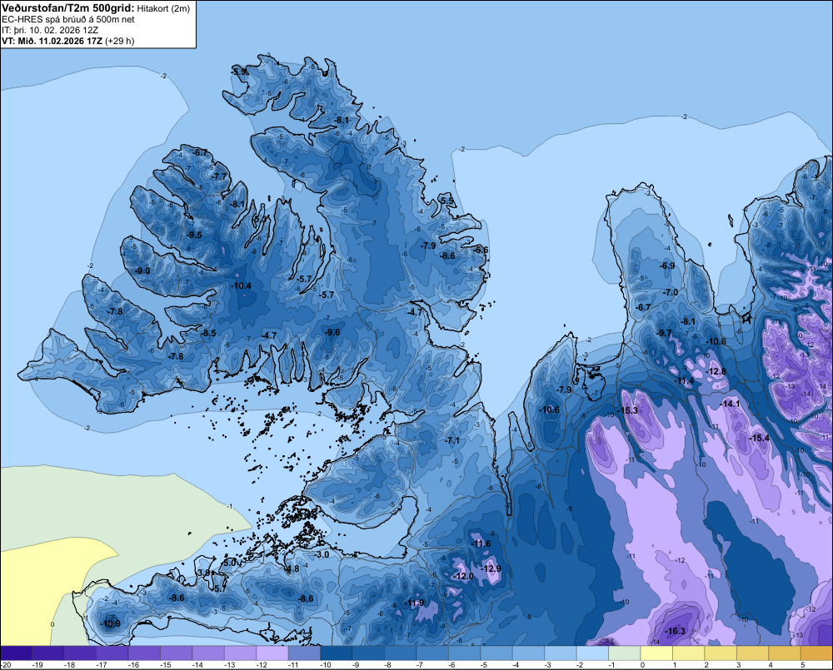Click the -7.1 temperature value
This screenshot has height=670, width=833.
click(452, 440)
